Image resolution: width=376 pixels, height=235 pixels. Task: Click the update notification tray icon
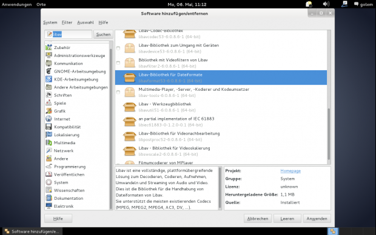[x=309, y=4]
